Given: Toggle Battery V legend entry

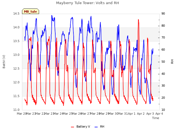Looking at the screenshot, I should click(x=81, y=127).
